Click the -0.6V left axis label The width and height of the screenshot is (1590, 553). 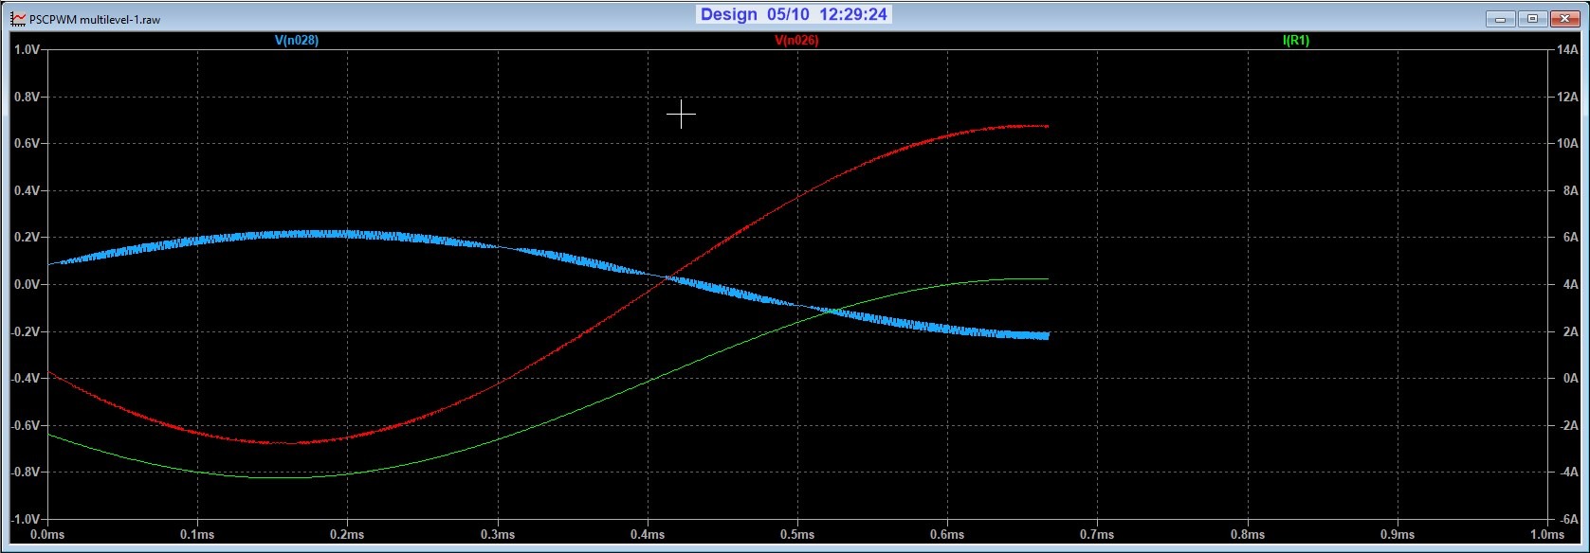(x=26, y=425)
